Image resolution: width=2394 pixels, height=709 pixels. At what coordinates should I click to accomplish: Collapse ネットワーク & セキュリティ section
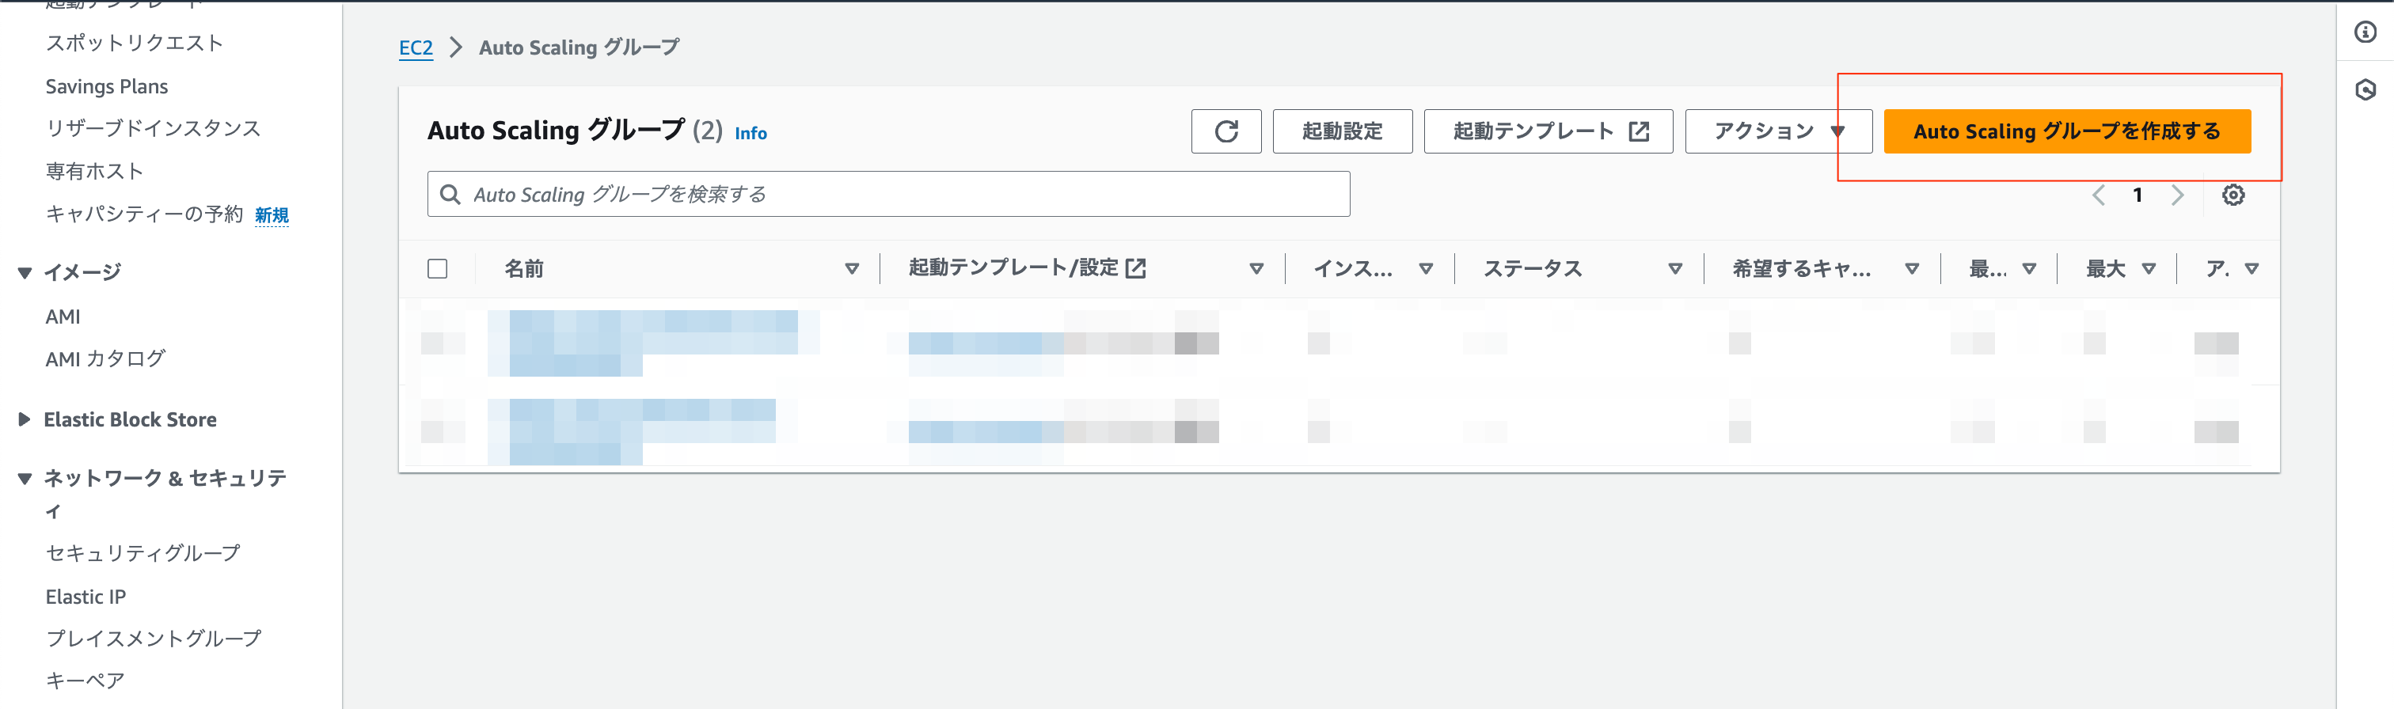[x=25, y=479]
